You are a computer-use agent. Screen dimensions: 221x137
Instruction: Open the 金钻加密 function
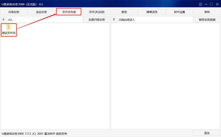[41, 12]
